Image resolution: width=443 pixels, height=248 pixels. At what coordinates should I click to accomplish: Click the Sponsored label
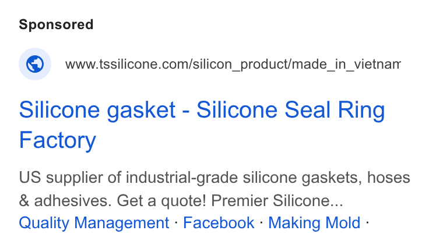56,24
